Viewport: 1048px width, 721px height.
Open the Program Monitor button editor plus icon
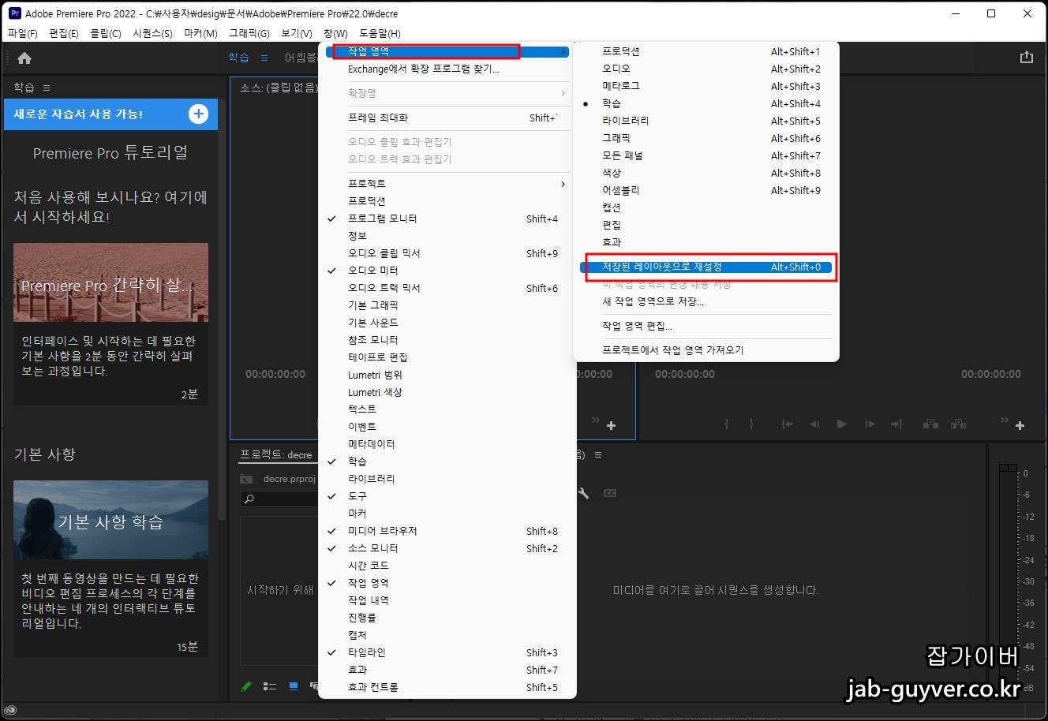[x=1020, y=426]
